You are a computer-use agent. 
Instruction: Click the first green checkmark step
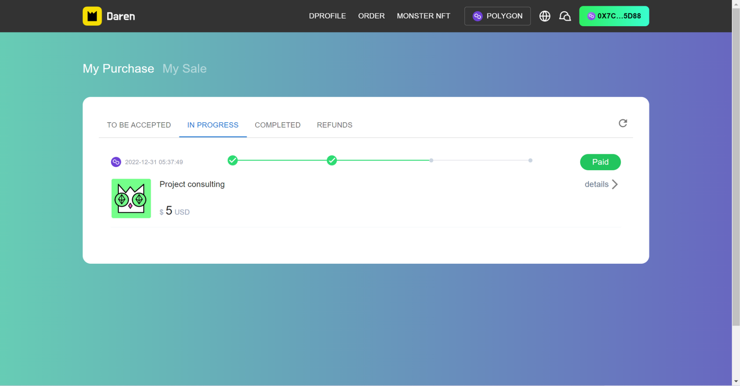[233, 160]
